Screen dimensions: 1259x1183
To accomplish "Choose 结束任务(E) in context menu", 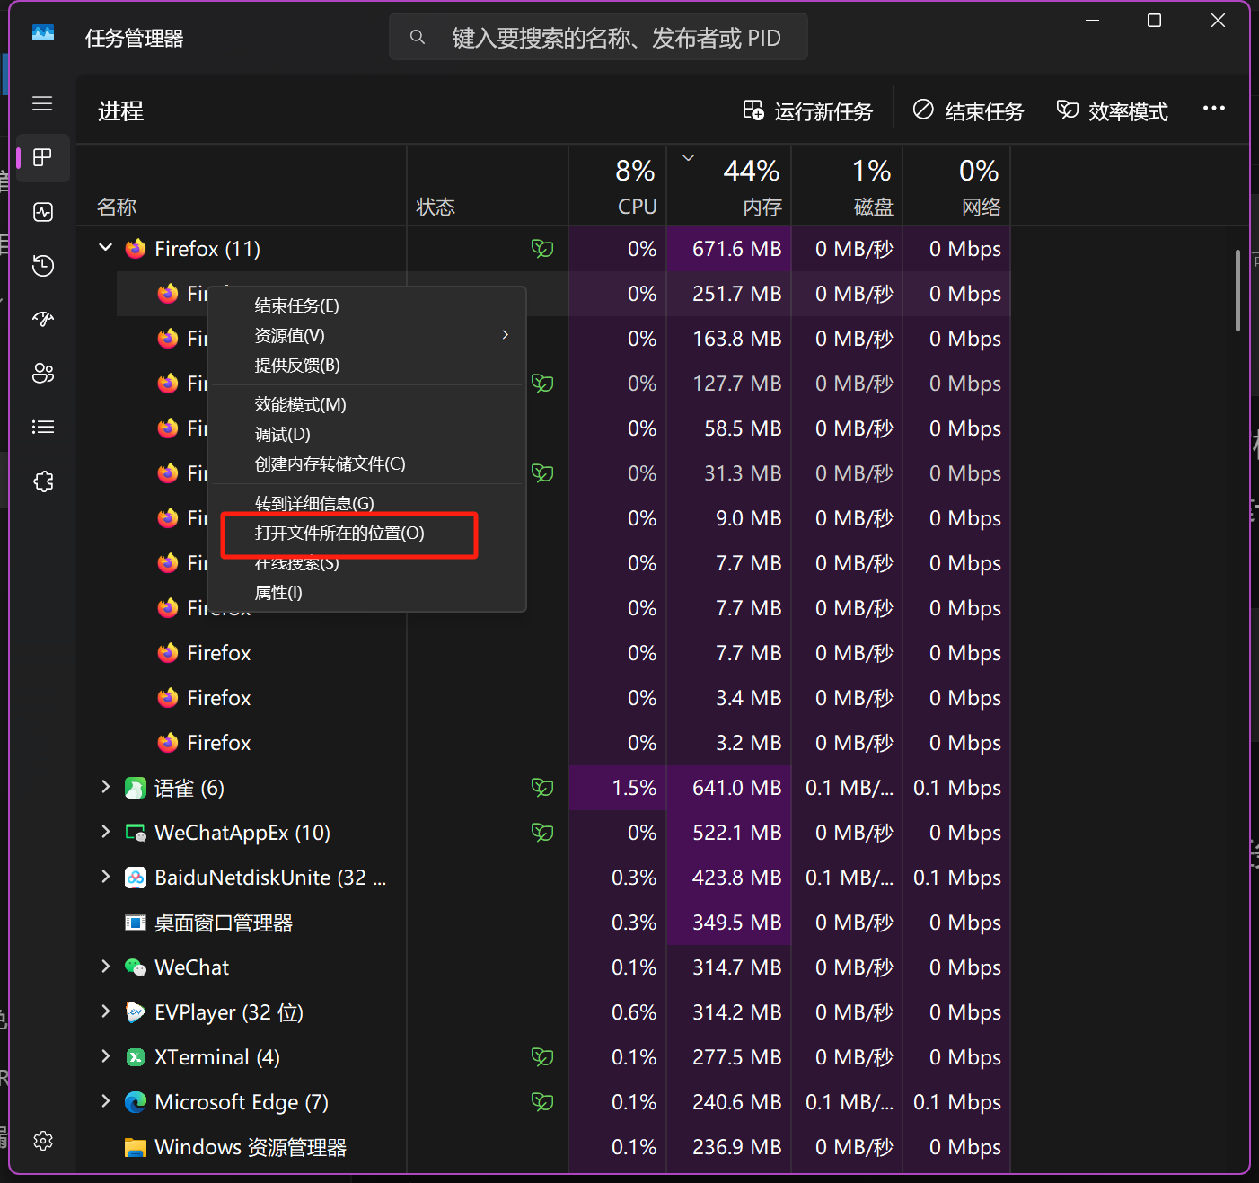I will point(366,306).
